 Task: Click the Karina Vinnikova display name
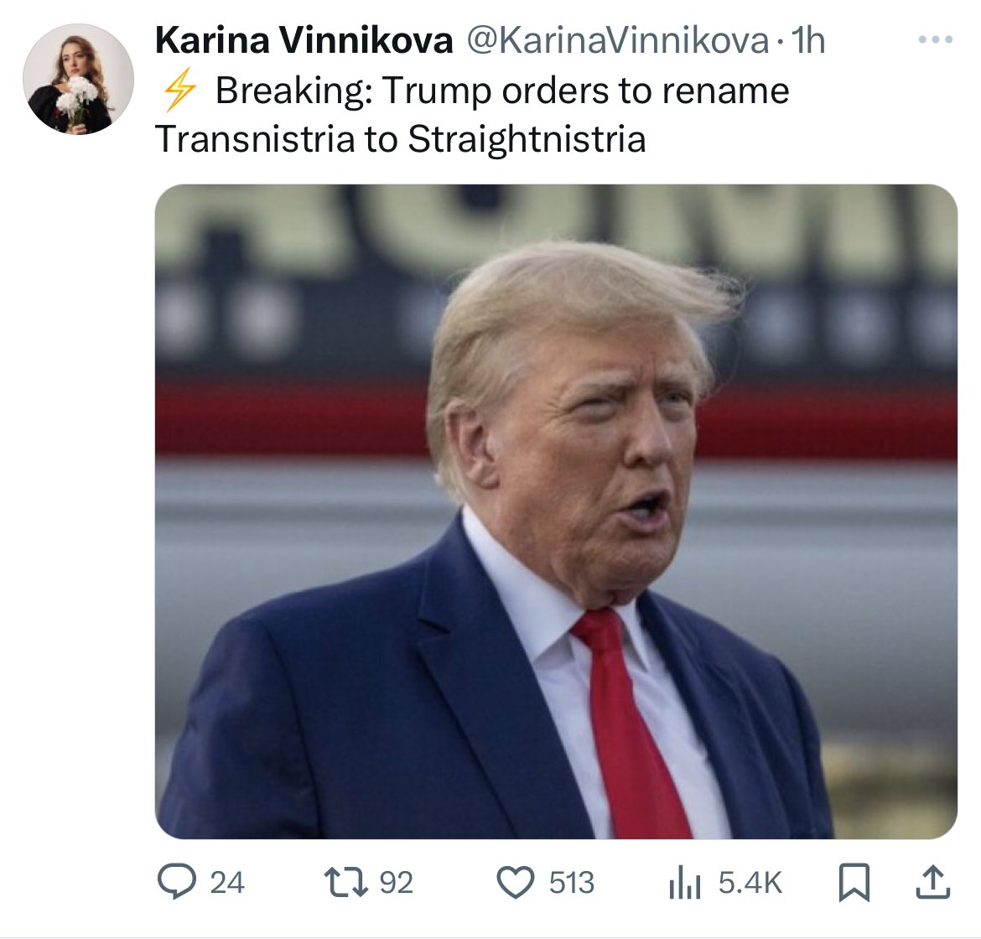(x=304, y=41)
